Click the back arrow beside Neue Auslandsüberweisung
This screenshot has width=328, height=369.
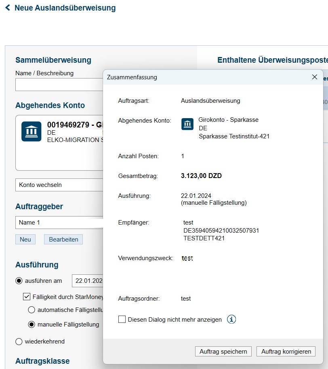click(7, 8)
